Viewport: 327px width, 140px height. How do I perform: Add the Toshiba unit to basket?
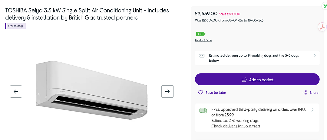pyautogui.click(x=257, y=79)
